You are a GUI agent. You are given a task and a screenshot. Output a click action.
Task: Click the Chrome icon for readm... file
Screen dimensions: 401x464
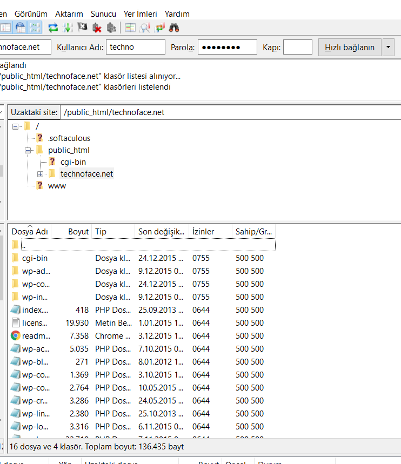(15, 336)
